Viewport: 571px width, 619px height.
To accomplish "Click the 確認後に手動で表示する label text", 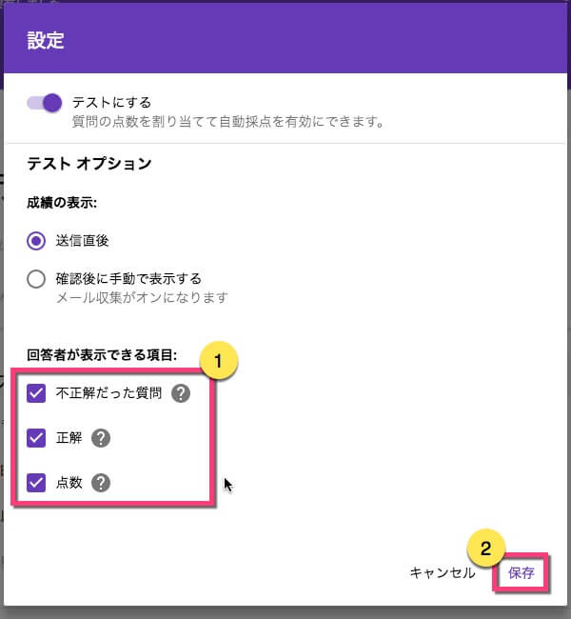I will (128, 279).
